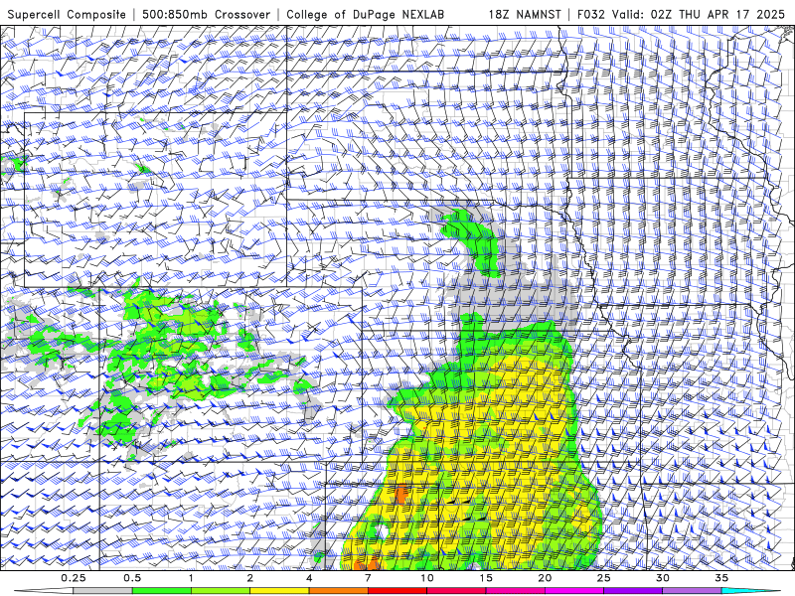Click the "1" legend value
This screenshot has width=795, height=596.
(191, 578)
